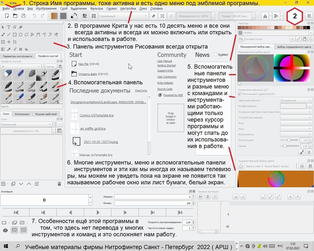Open recent file Comics-USTemplate.kra
This screenshot has width=314, height=251.
click(97, 115)
